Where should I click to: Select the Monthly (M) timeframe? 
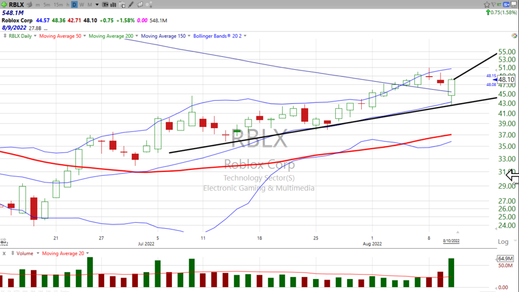click(89, 5)
